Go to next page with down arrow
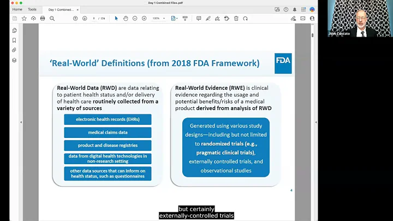Image resolution: width=393 pixels, height=221 pixels. pos(85,19)
